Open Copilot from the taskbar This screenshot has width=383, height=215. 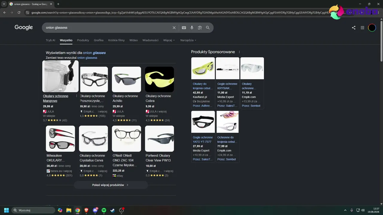[60, 210]
